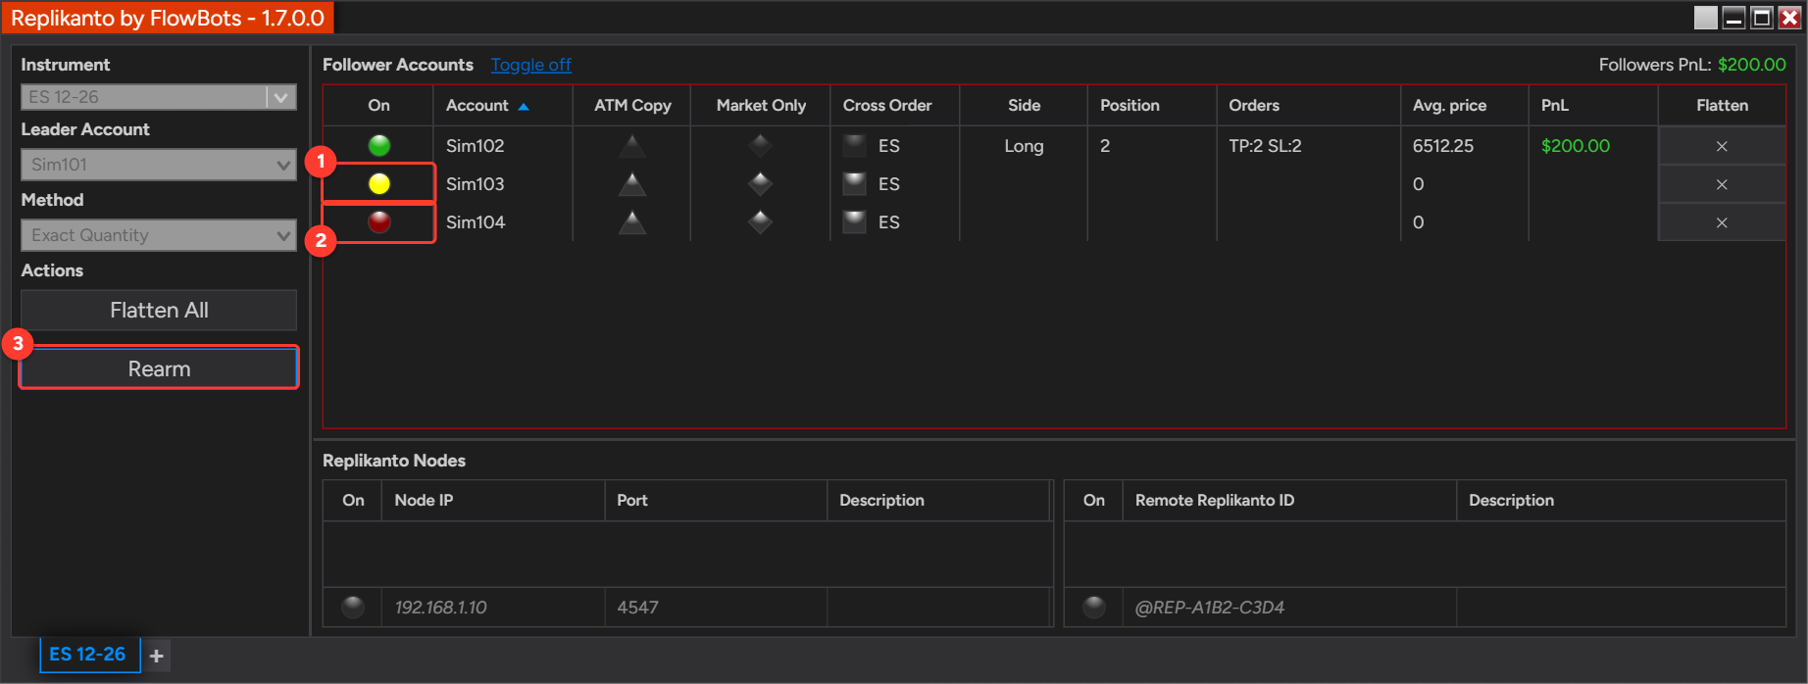1808x684 pixels.
Task: Click the Node IP field 192.168.1.10
Action: pyautogui.click(x=493, y=608)
